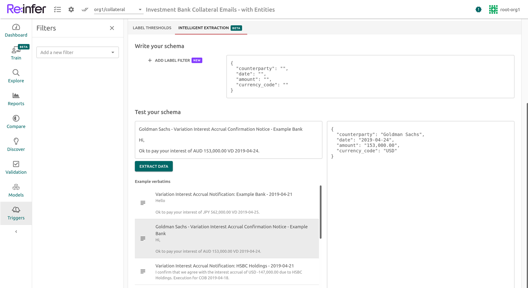Close the Filters panel
This screenshot has height=288, width=528.
pyautogui.click(x=112, y=28)
